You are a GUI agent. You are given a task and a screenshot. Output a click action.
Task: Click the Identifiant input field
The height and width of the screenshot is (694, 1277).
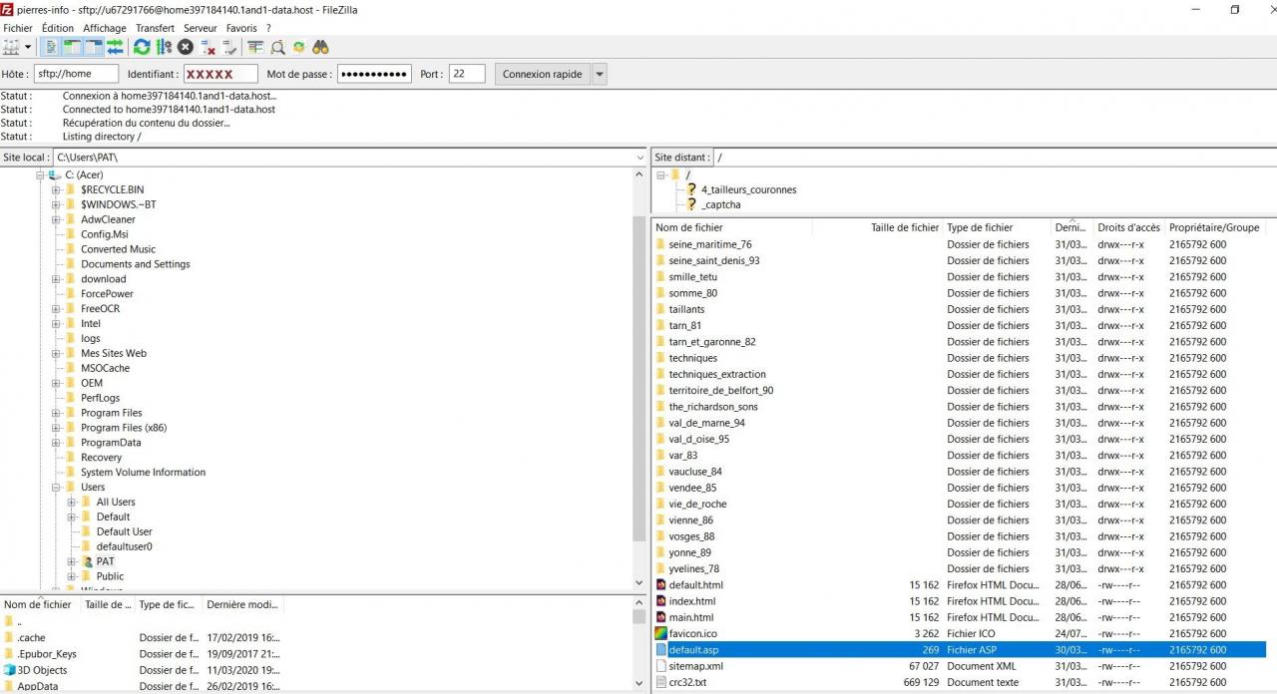click(x=220, y=74)
